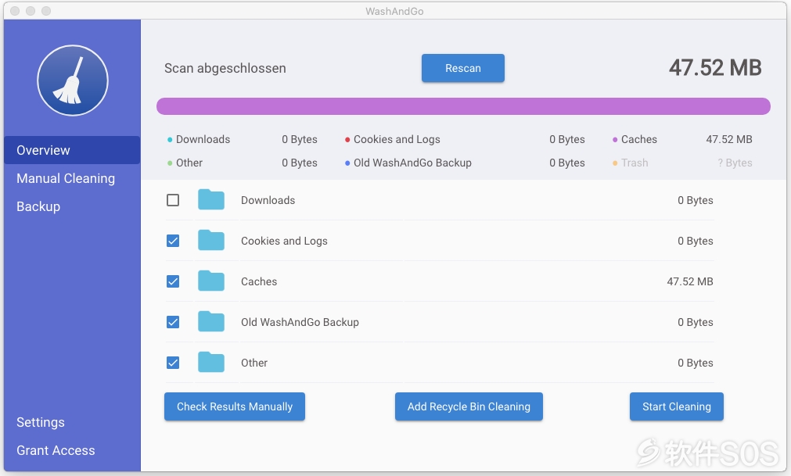791x476 pixels.
Task: Uncheck the Other checkbox
Action: coord(173,363)
